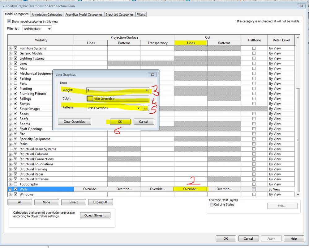
Task: Click the main dialog OK button
Action: coord(225,238)
